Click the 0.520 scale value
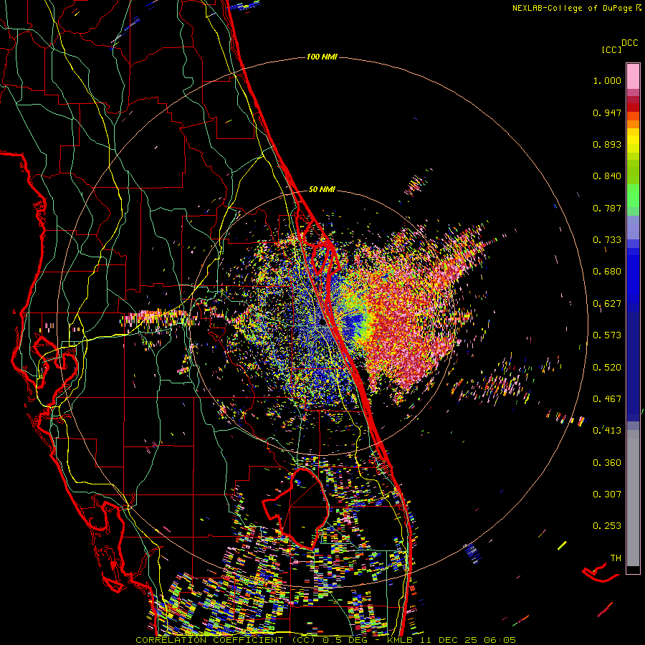This screenshot has height=645, width=645. [607, 368]
